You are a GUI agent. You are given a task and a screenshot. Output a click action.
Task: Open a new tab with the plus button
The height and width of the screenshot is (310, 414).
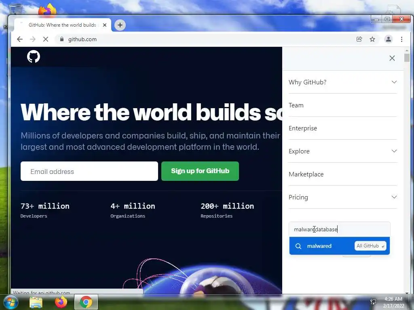tap(120, 25)
